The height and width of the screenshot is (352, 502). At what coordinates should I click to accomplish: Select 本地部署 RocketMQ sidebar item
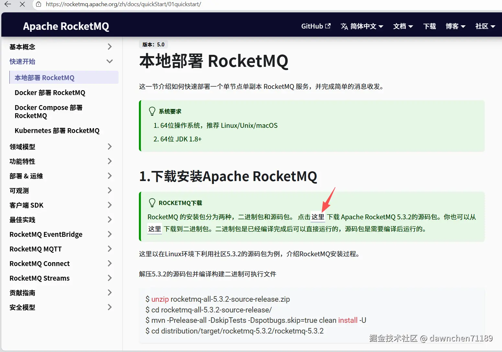tap(64, 78)
